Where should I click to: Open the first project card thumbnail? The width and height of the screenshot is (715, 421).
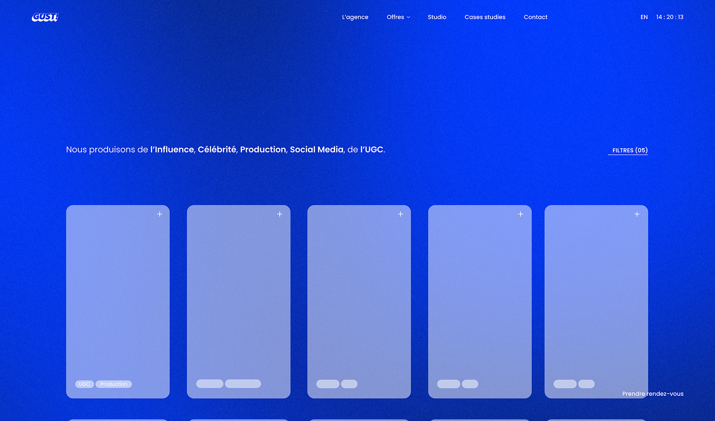point(118,301)
